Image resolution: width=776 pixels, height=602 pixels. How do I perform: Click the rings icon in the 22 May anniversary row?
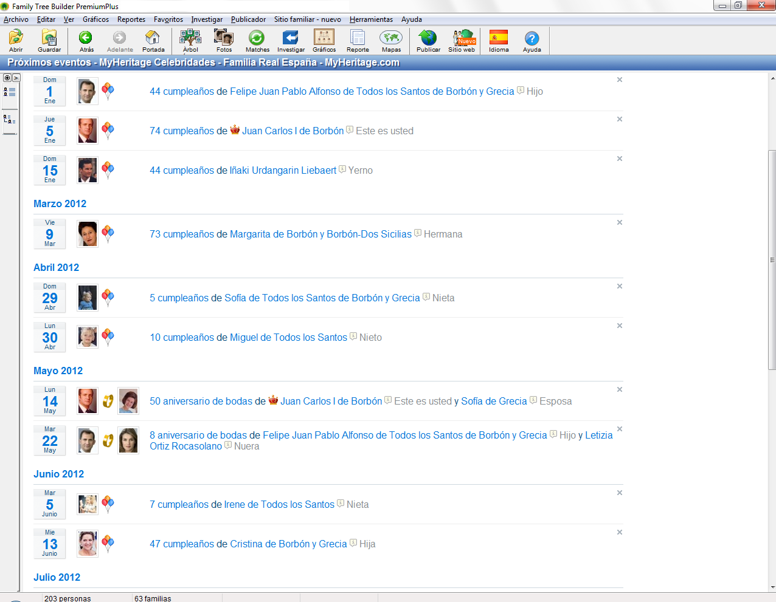coord(108,440)
